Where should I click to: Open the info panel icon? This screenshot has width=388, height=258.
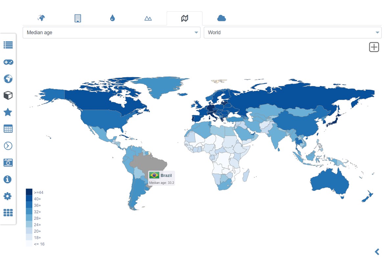(8, 179)
